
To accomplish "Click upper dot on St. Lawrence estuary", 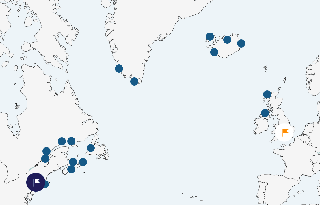I will 46,151.
